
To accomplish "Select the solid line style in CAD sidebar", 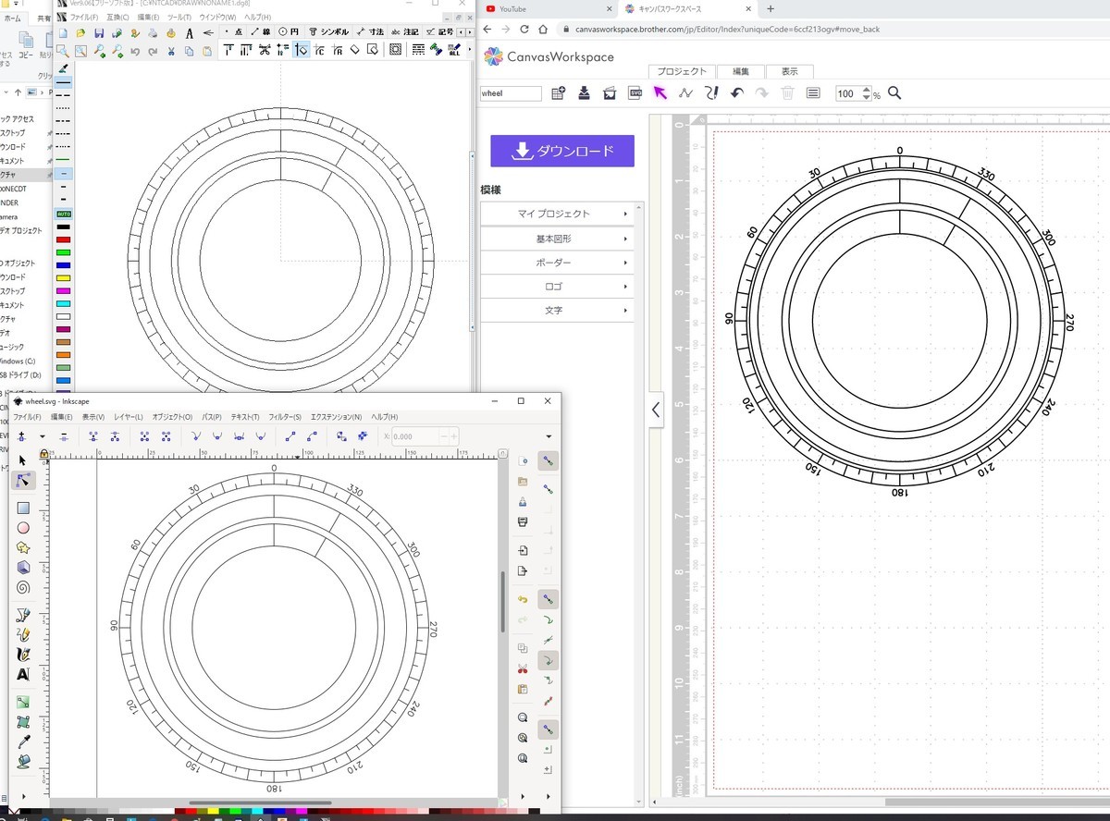I will point(64,82).
